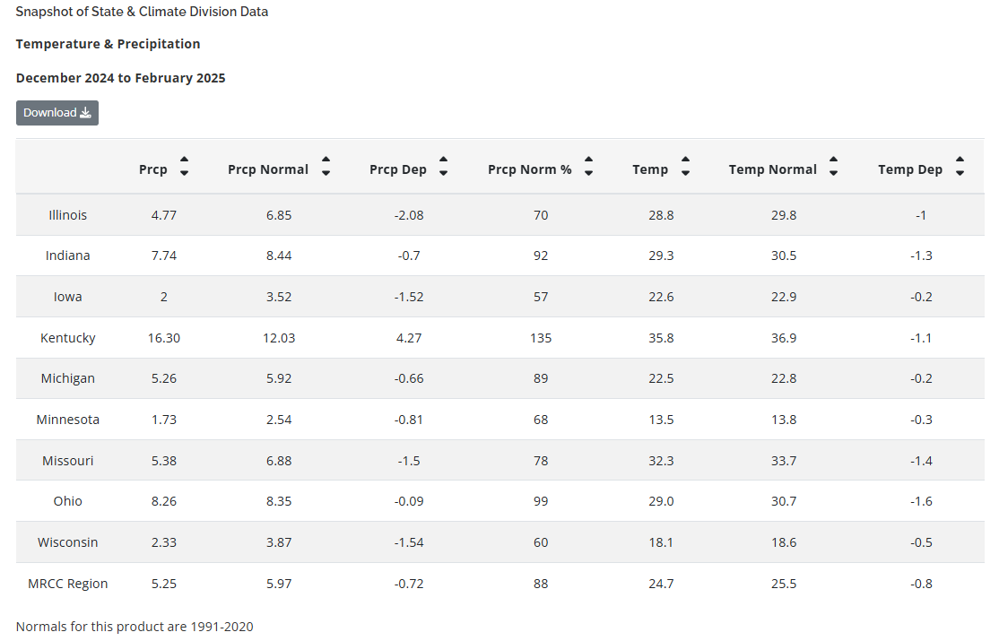Click Ohio's 99 percent normal cell
Image resolution: width=999 pixels, height=641 pixels.
[541, 501]
